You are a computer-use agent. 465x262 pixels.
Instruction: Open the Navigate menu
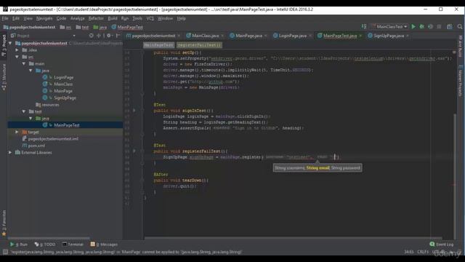click(44, 18)
